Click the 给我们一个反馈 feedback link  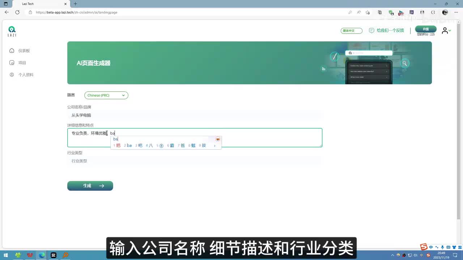click(386, 31)
